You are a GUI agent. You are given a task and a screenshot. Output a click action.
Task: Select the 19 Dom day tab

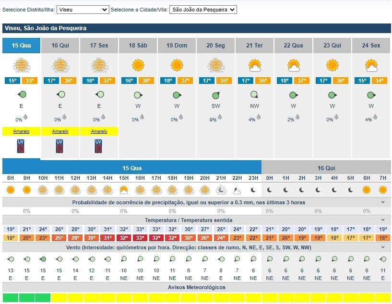[177, 46]
